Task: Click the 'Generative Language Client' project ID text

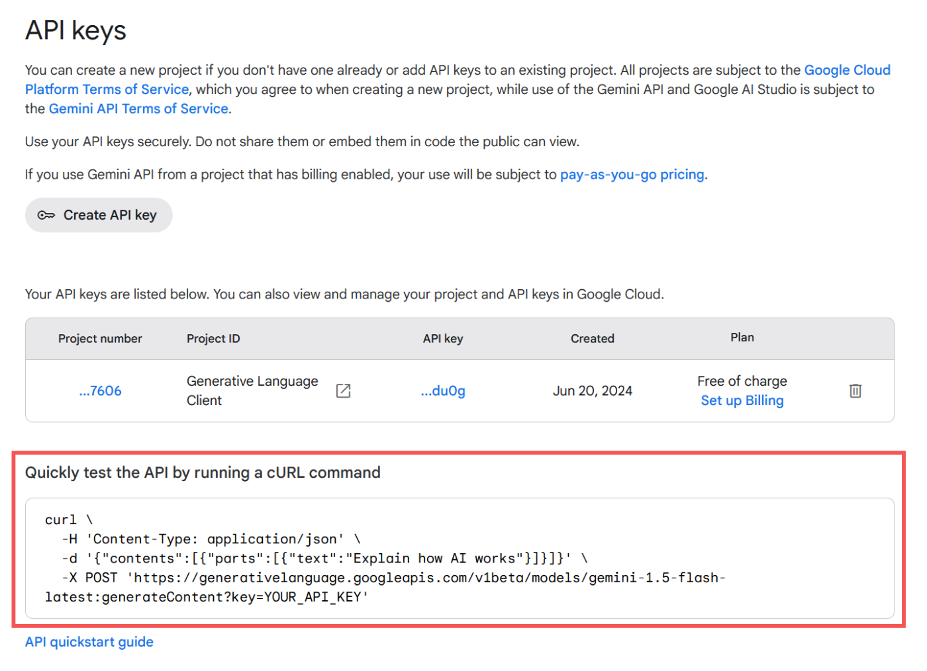Action: pos(252,390)
